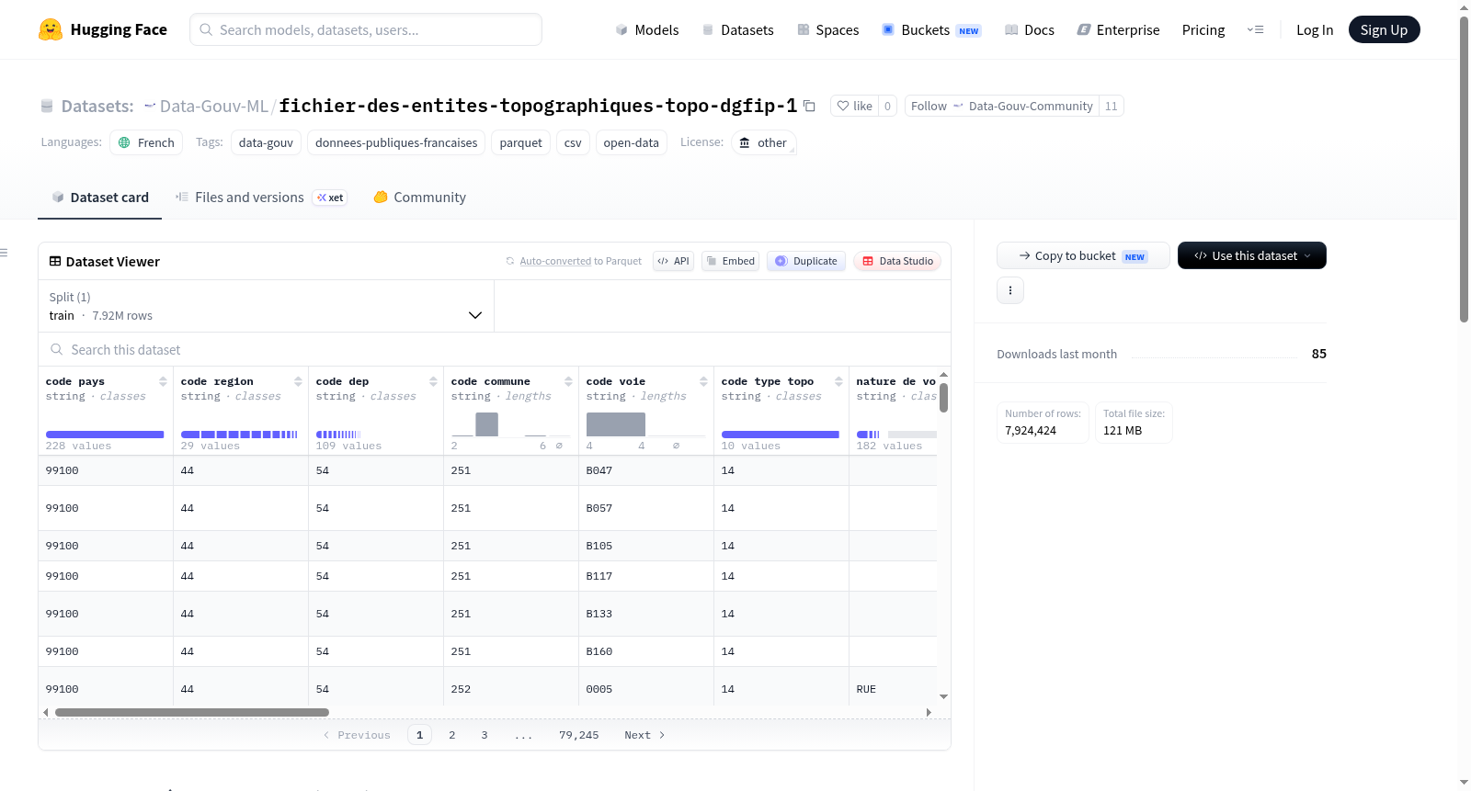
Task: Open the Buckets page
Action: (931, 30)
